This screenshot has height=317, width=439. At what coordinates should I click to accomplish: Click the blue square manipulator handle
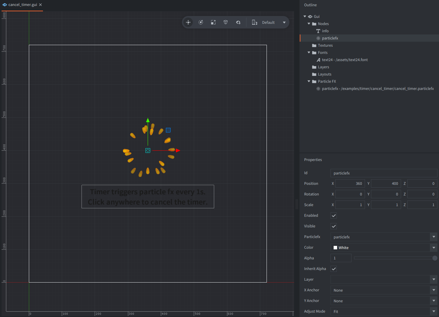pos(168,130)
